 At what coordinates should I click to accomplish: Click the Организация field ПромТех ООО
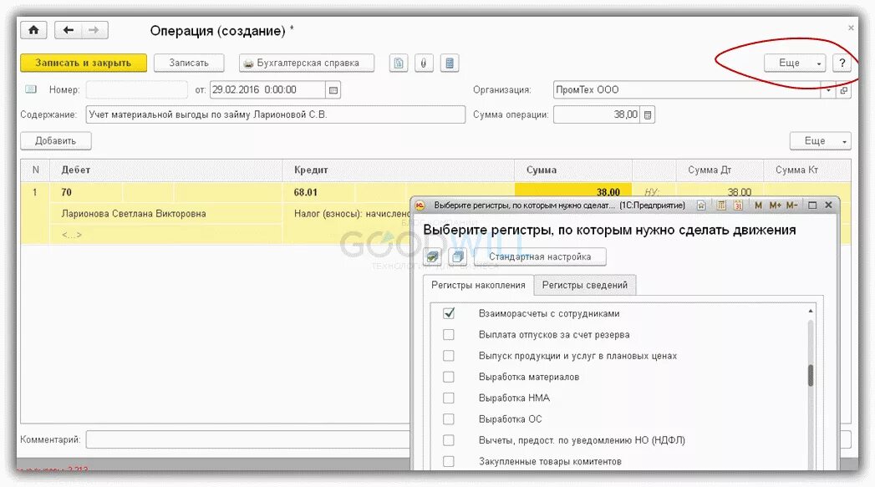pos(687,90)
